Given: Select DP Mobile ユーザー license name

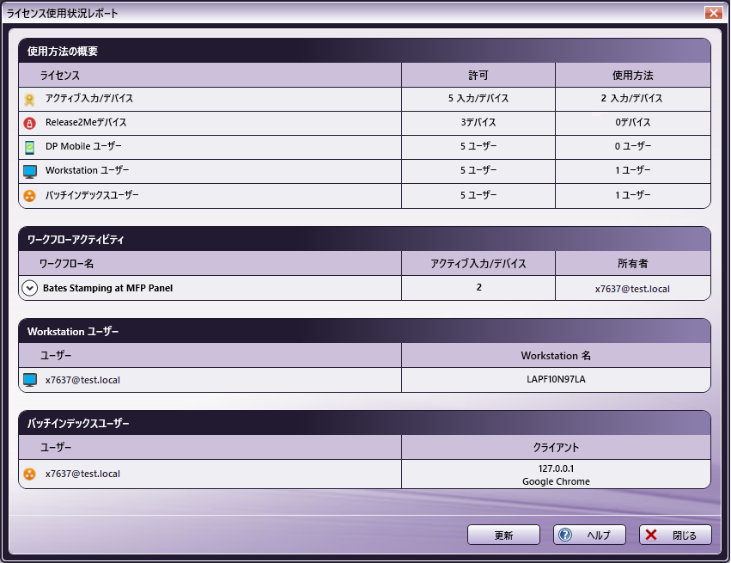Looking at the screenshot, I should (x=83, y=146).
